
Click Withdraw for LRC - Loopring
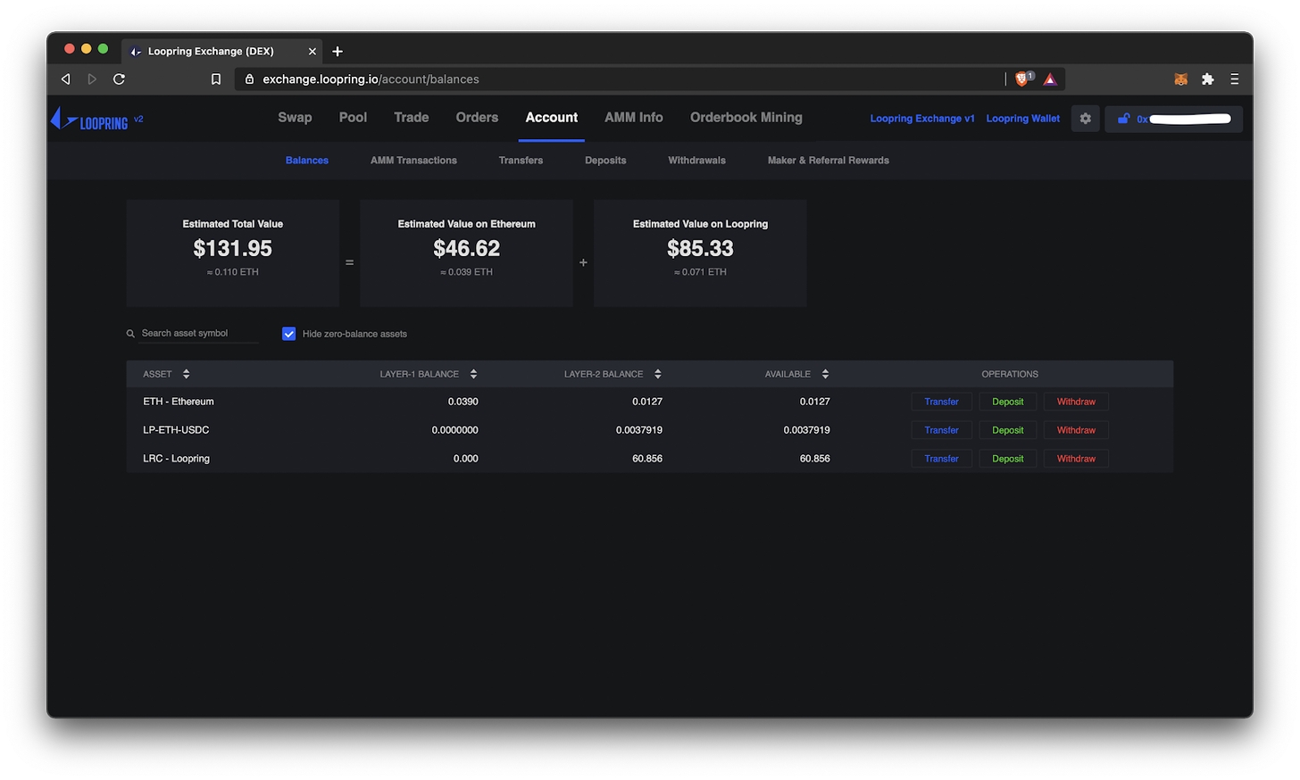[x=1076, y=459]
